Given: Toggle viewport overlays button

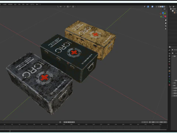Looking at the screenshot, I should (152, 7).
